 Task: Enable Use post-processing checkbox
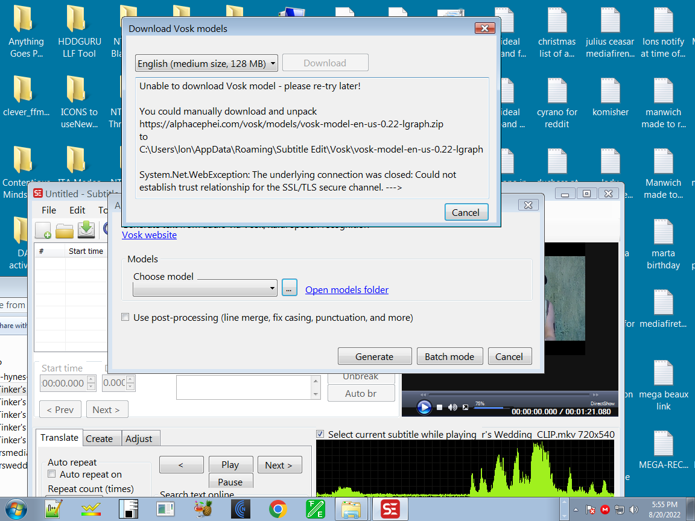click(x=125, y=317)
